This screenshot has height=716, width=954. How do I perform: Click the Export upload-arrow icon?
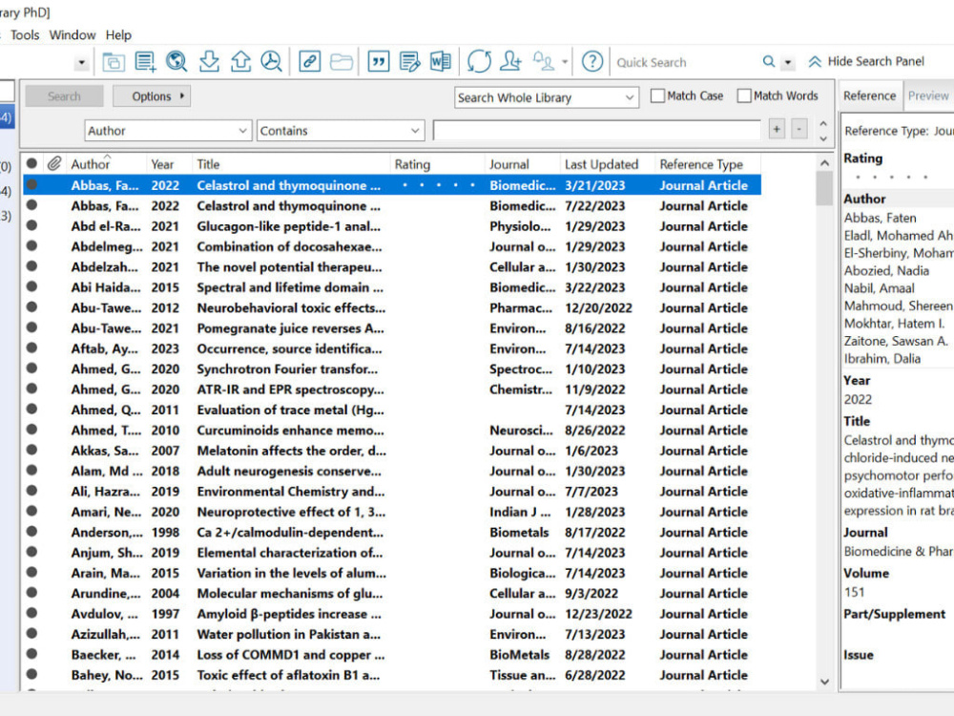[241, 61]
